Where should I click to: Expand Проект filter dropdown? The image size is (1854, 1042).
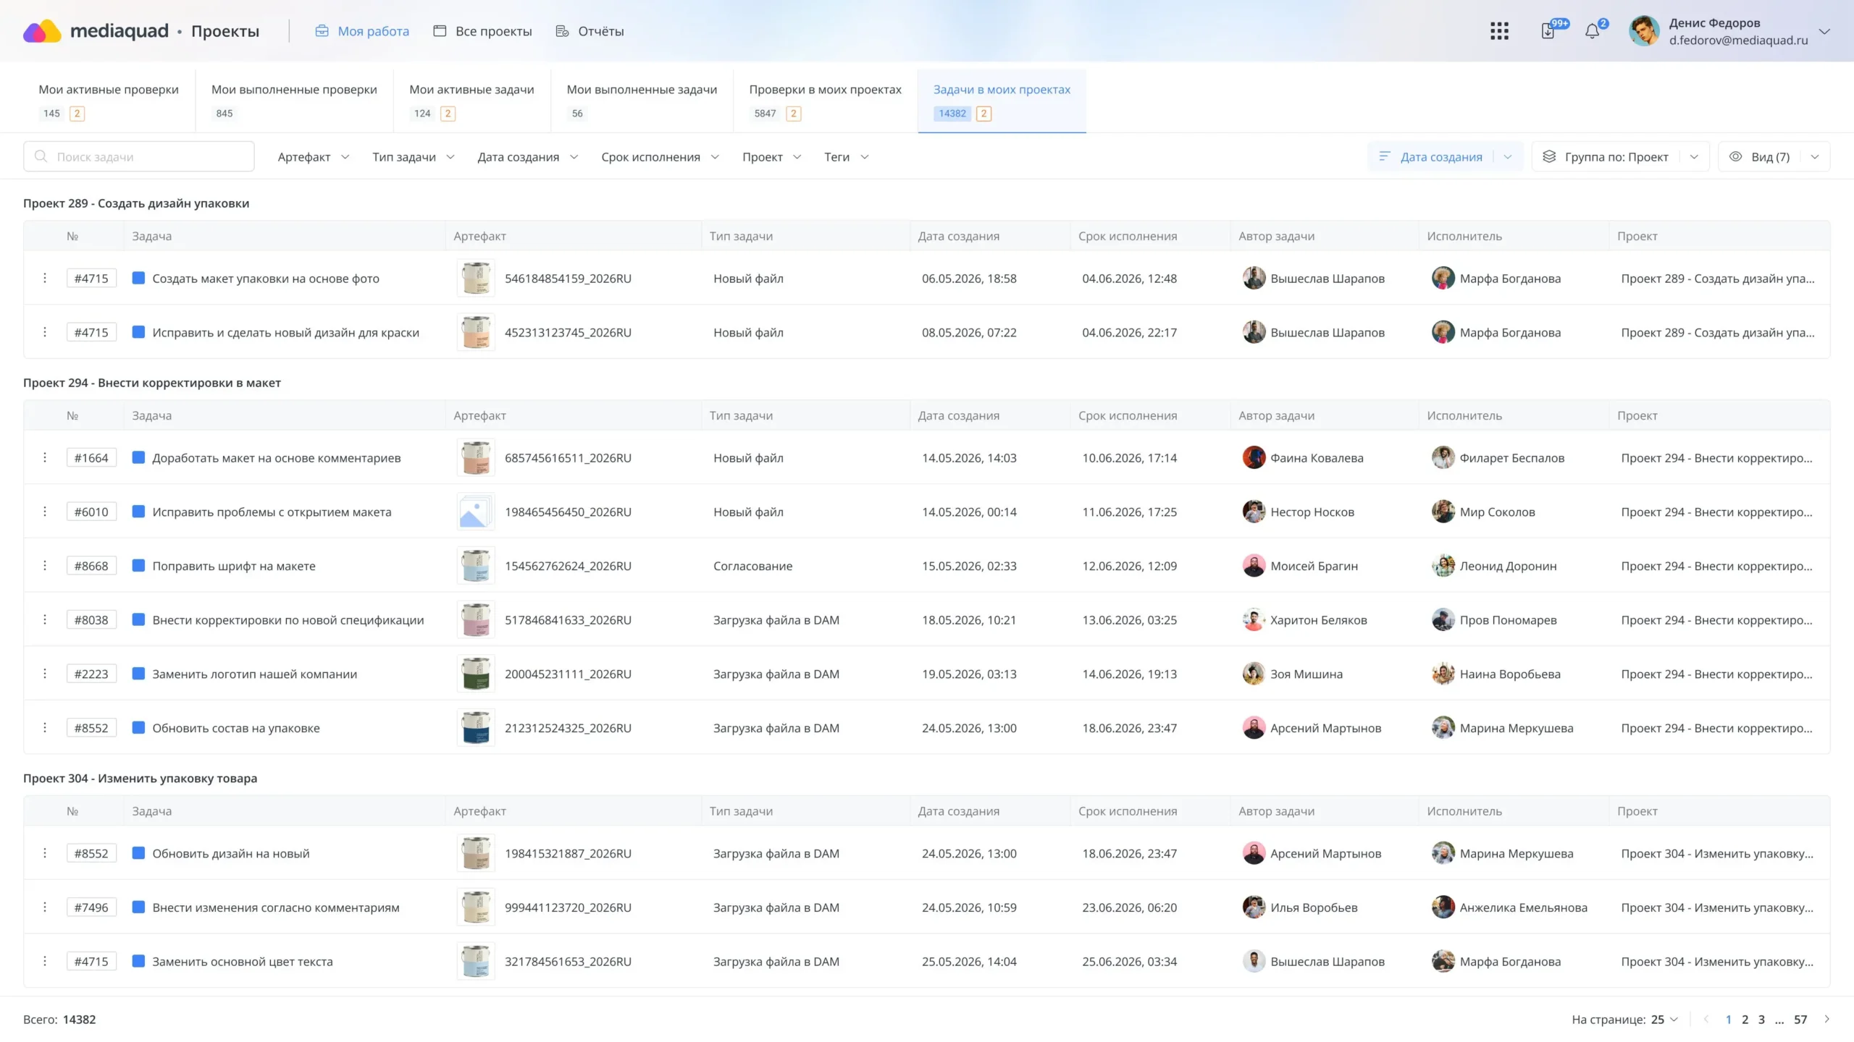[771, 156]
